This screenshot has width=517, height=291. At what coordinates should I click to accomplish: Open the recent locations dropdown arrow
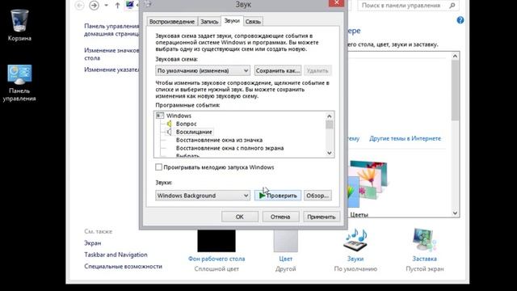pyautogui.click(x=106, y=6)
